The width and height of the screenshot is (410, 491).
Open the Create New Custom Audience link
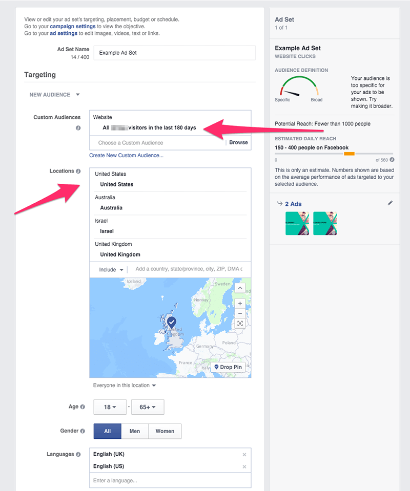[127, 155]
